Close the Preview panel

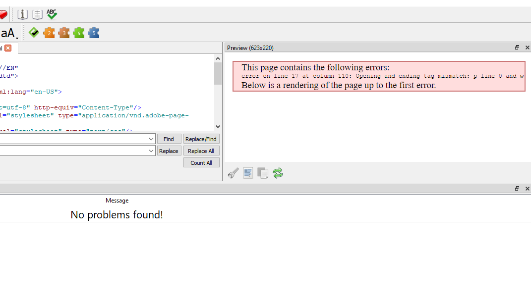tap(527, 48)
